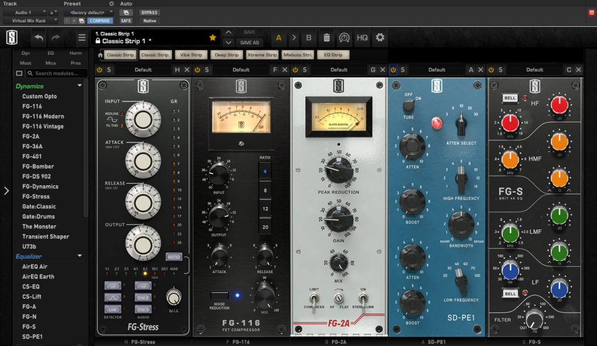The width and height of the screenshot is (597, 346).
Task: Toggle power for the FG-2A module
Action: point(295,69)
